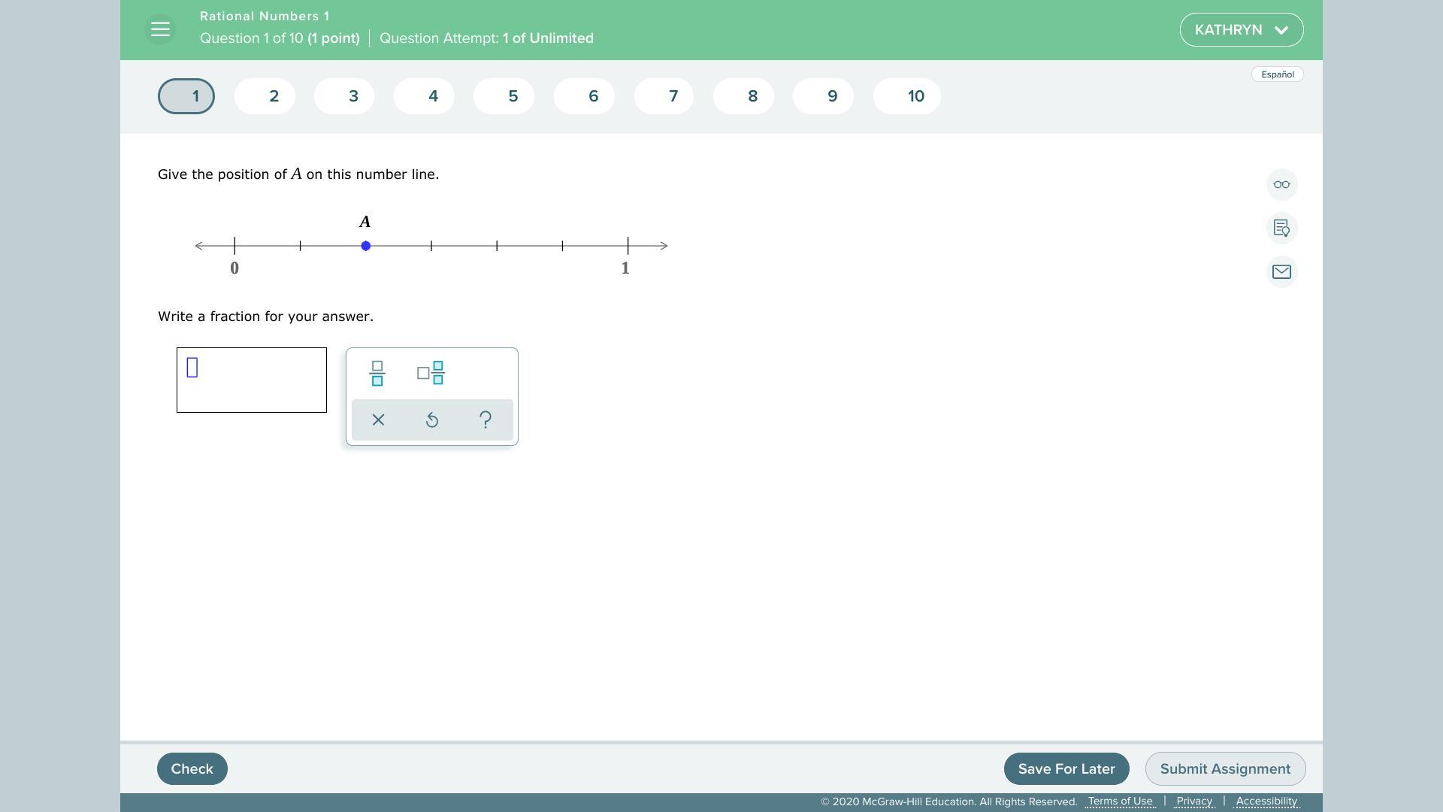Switch to question 7
This screenshot has height=812, width=1443.
click(x=664, y=96)
